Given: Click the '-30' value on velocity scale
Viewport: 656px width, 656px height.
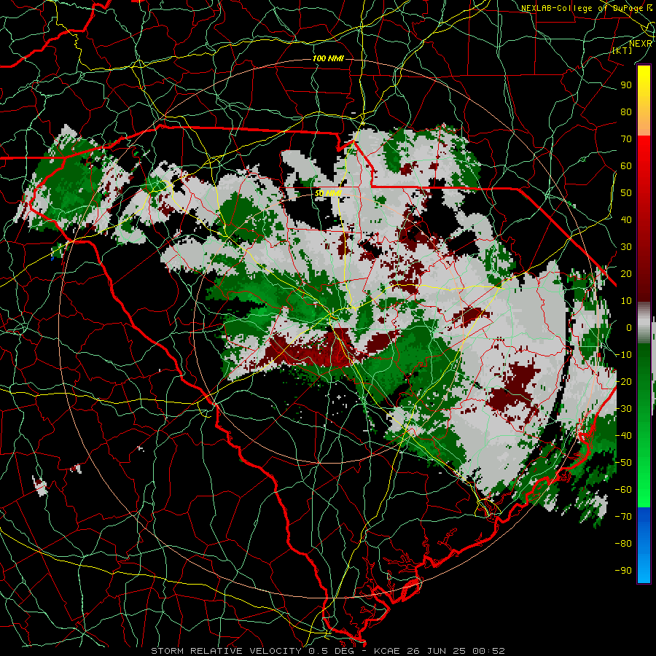Looking at the screenshot, I should click(x=623, y=409).
